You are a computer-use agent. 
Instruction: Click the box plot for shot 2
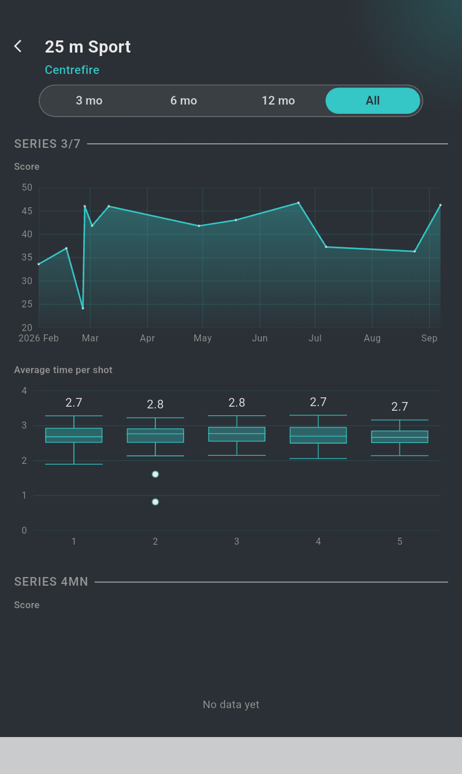tap(155, 436)
